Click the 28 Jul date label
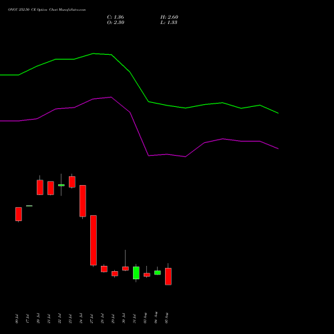Image resolution: width=334 pixels, height=334 pixels. tap(103, 319)
